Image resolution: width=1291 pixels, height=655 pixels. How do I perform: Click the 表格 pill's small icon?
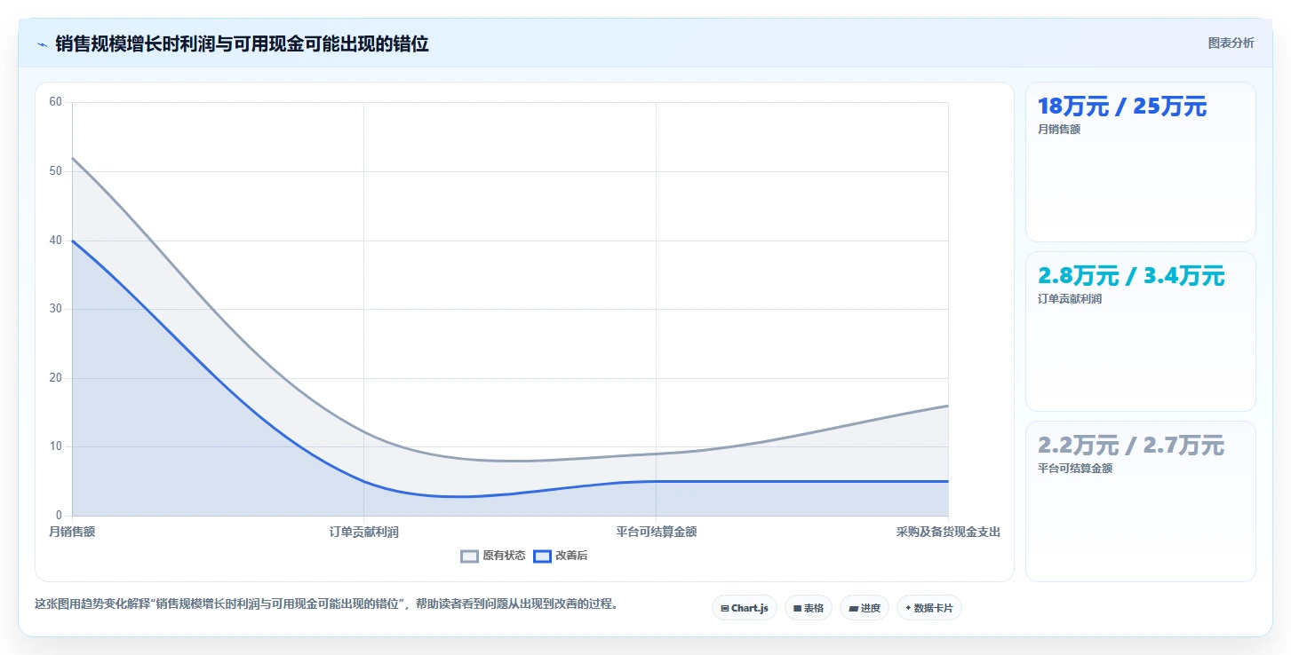[798, 608]
